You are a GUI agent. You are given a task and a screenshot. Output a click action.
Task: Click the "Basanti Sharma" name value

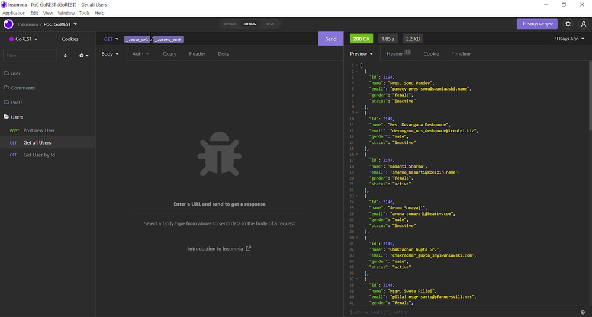click(407, 166)
